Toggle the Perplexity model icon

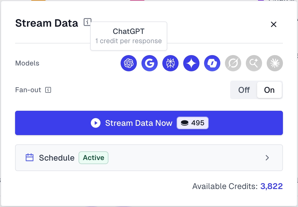point(170,63)
